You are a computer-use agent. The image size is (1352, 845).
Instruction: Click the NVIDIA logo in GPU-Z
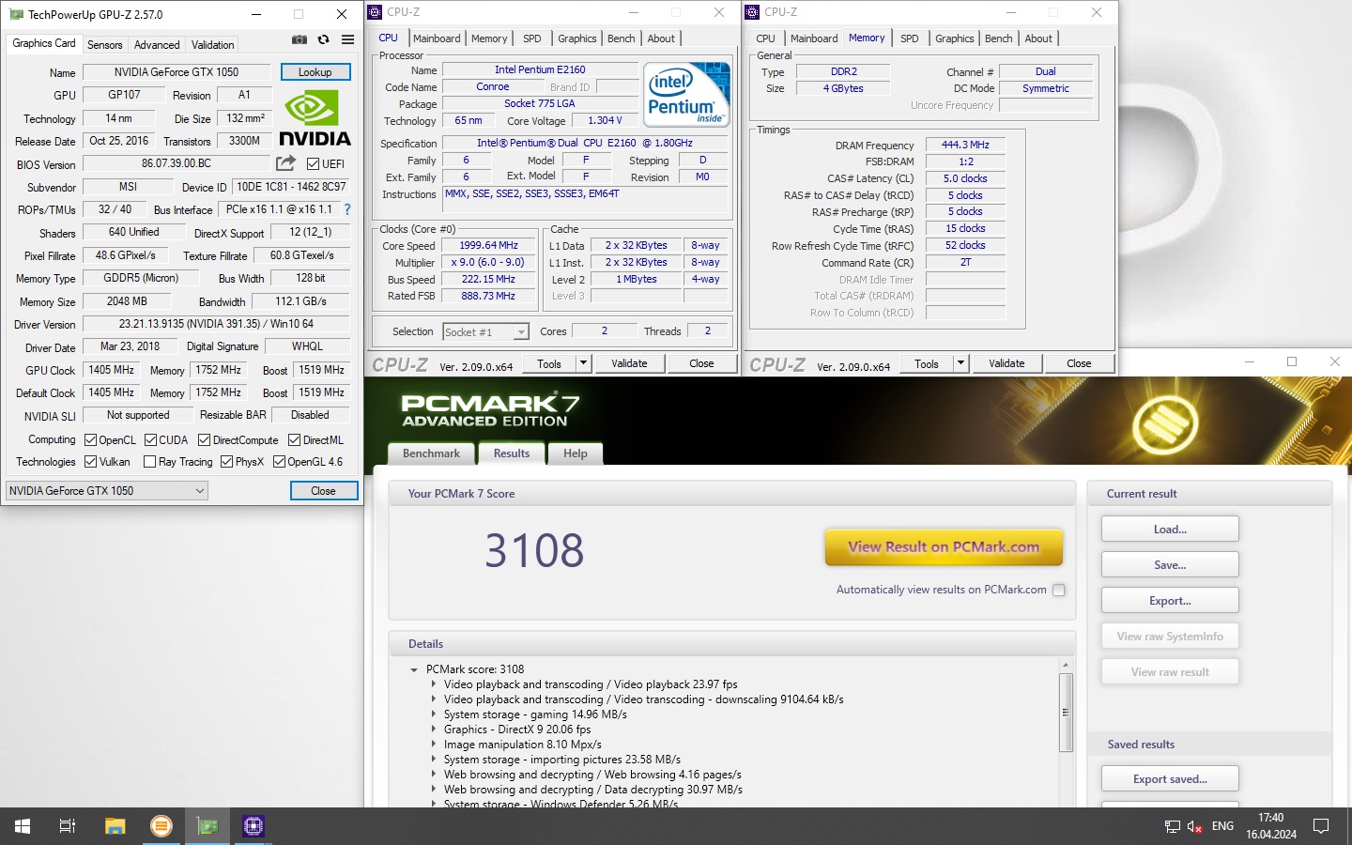pyautogui.click(x=315, y=117)
